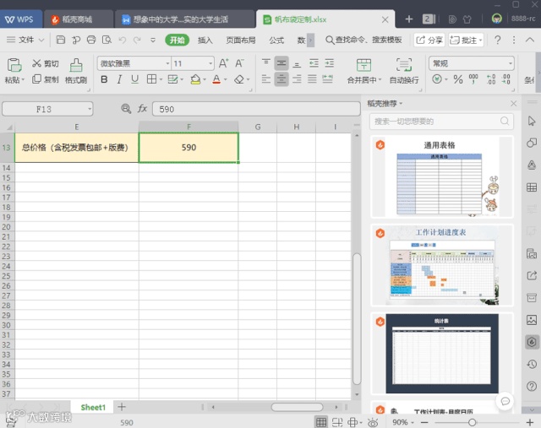Screen dimensions: 541x428
Task: Switch to the 开始 ribbon tab
Action: 177,40
